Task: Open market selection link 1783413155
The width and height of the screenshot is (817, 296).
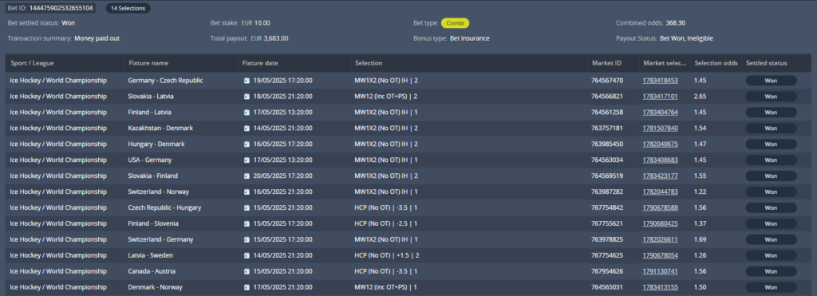Action: 660,287
